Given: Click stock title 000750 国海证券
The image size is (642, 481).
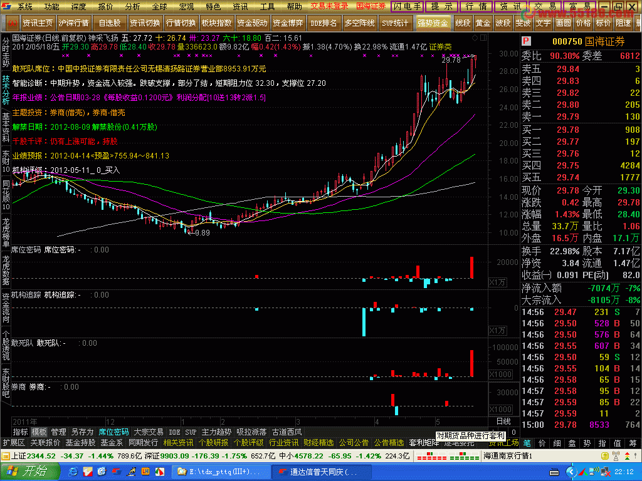Looking at the screenshot, I should point(588,41).
